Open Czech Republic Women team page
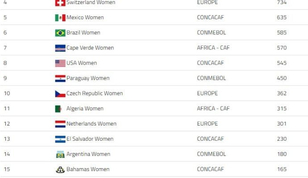The height and width of the screenshot is (178, 308). (95, 93)
